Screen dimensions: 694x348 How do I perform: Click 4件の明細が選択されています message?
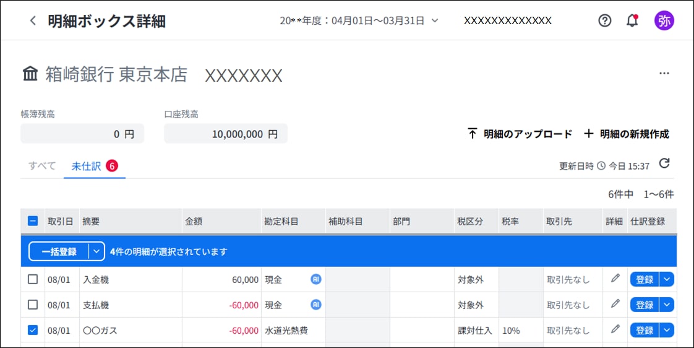point(169,252)
